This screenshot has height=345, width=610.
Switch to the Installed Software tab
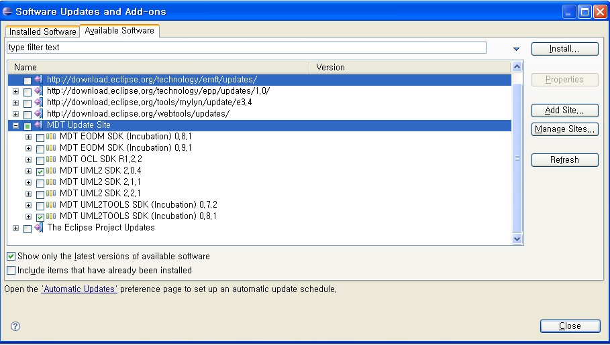[42, 31]
